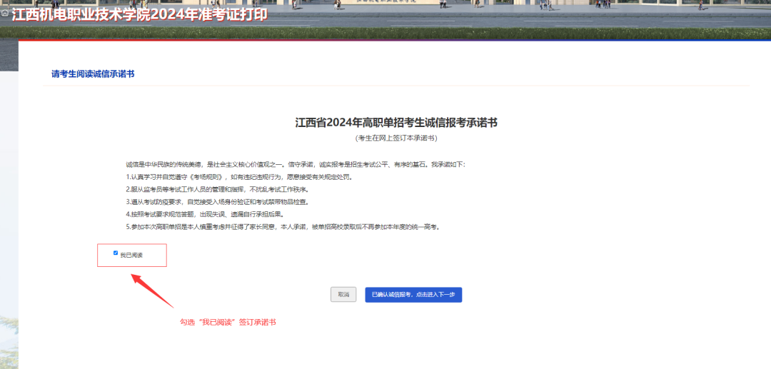Image resolution: width=771 pixels, height=369 pixels.
Task: Click item 5 about 高职单招 and 统一高考
Action: 283,227
